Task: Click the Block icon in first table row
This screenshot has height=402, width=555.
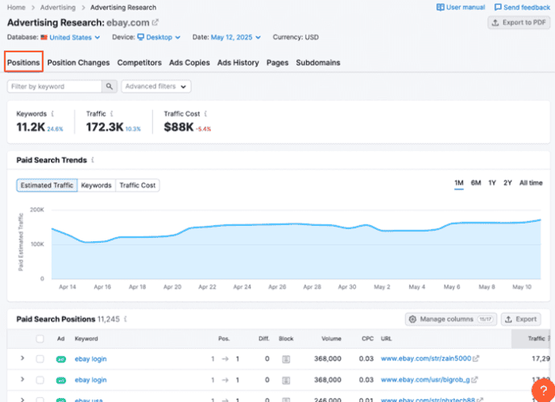Action: [286, 359]
